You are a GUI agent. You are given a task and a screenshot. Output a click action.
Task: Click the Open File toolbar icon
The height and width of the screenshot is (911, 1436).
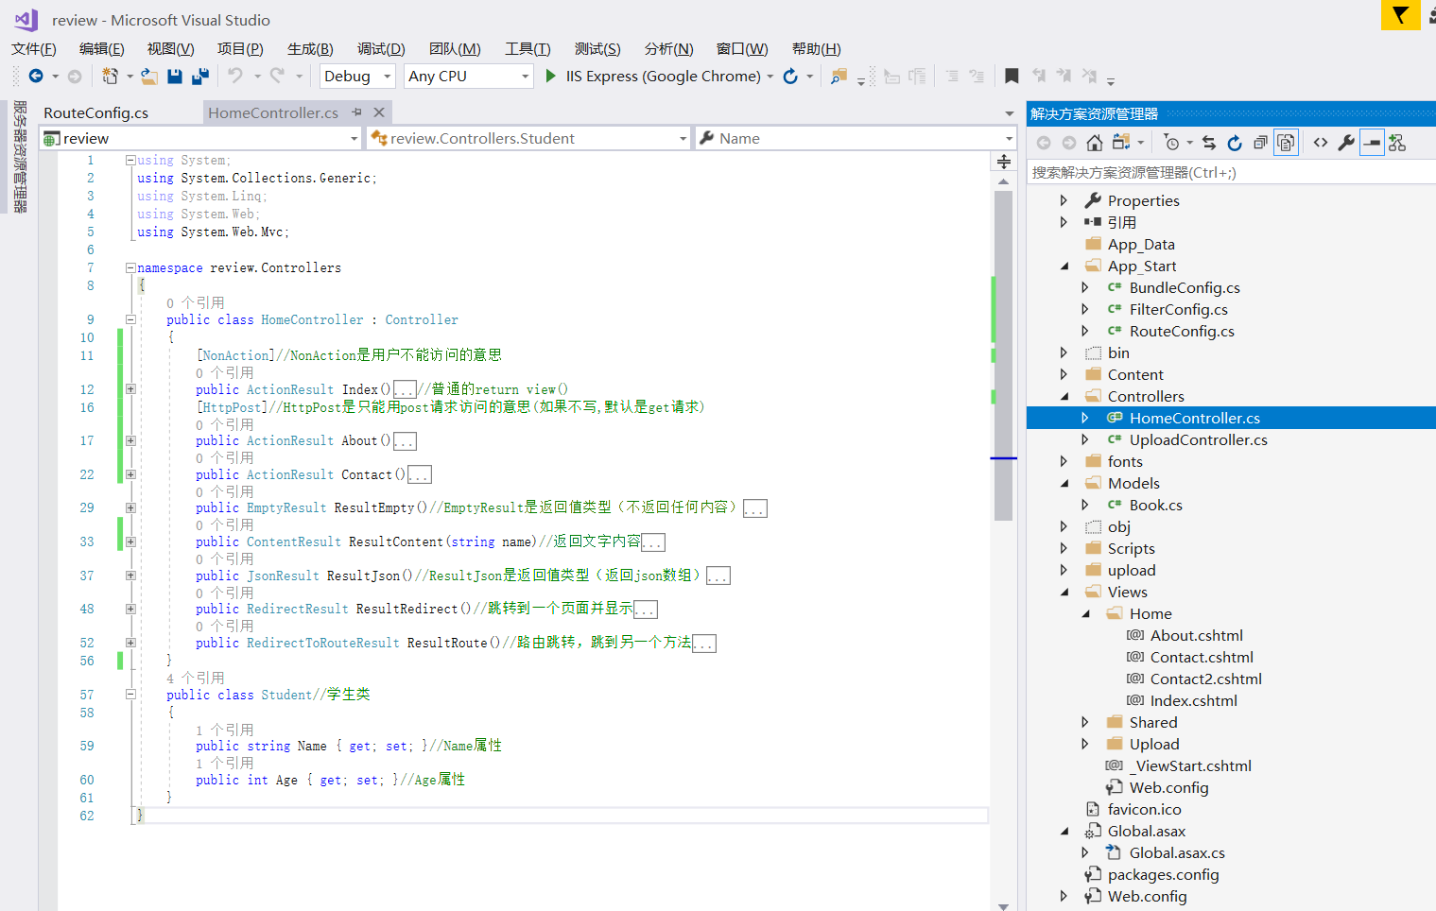[149, 77]
